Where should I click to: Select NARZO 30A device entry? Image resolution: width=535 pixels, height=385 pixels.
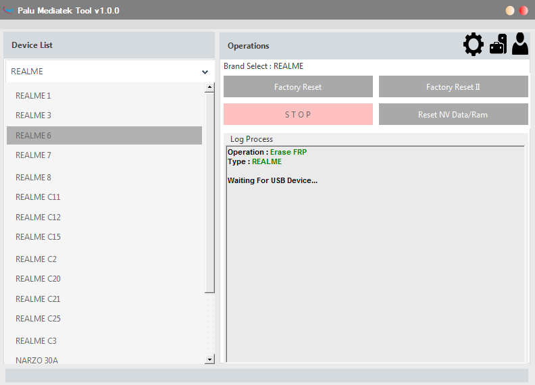click(105, 360)
